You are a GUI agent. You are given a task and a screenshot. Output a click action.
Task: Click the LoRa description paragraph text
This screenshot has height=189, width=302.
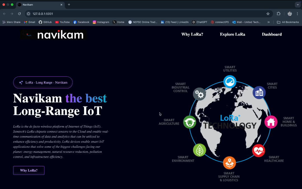61,142
